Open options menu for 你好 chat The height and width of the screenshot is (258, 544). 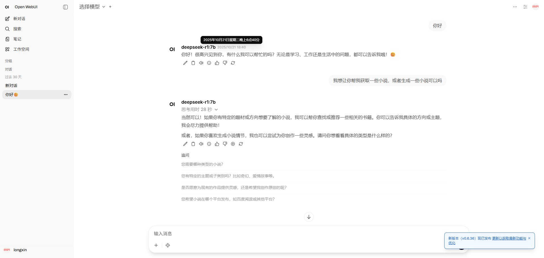66,95
